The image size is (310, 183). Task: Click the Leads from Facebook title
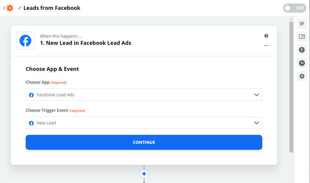52,8
